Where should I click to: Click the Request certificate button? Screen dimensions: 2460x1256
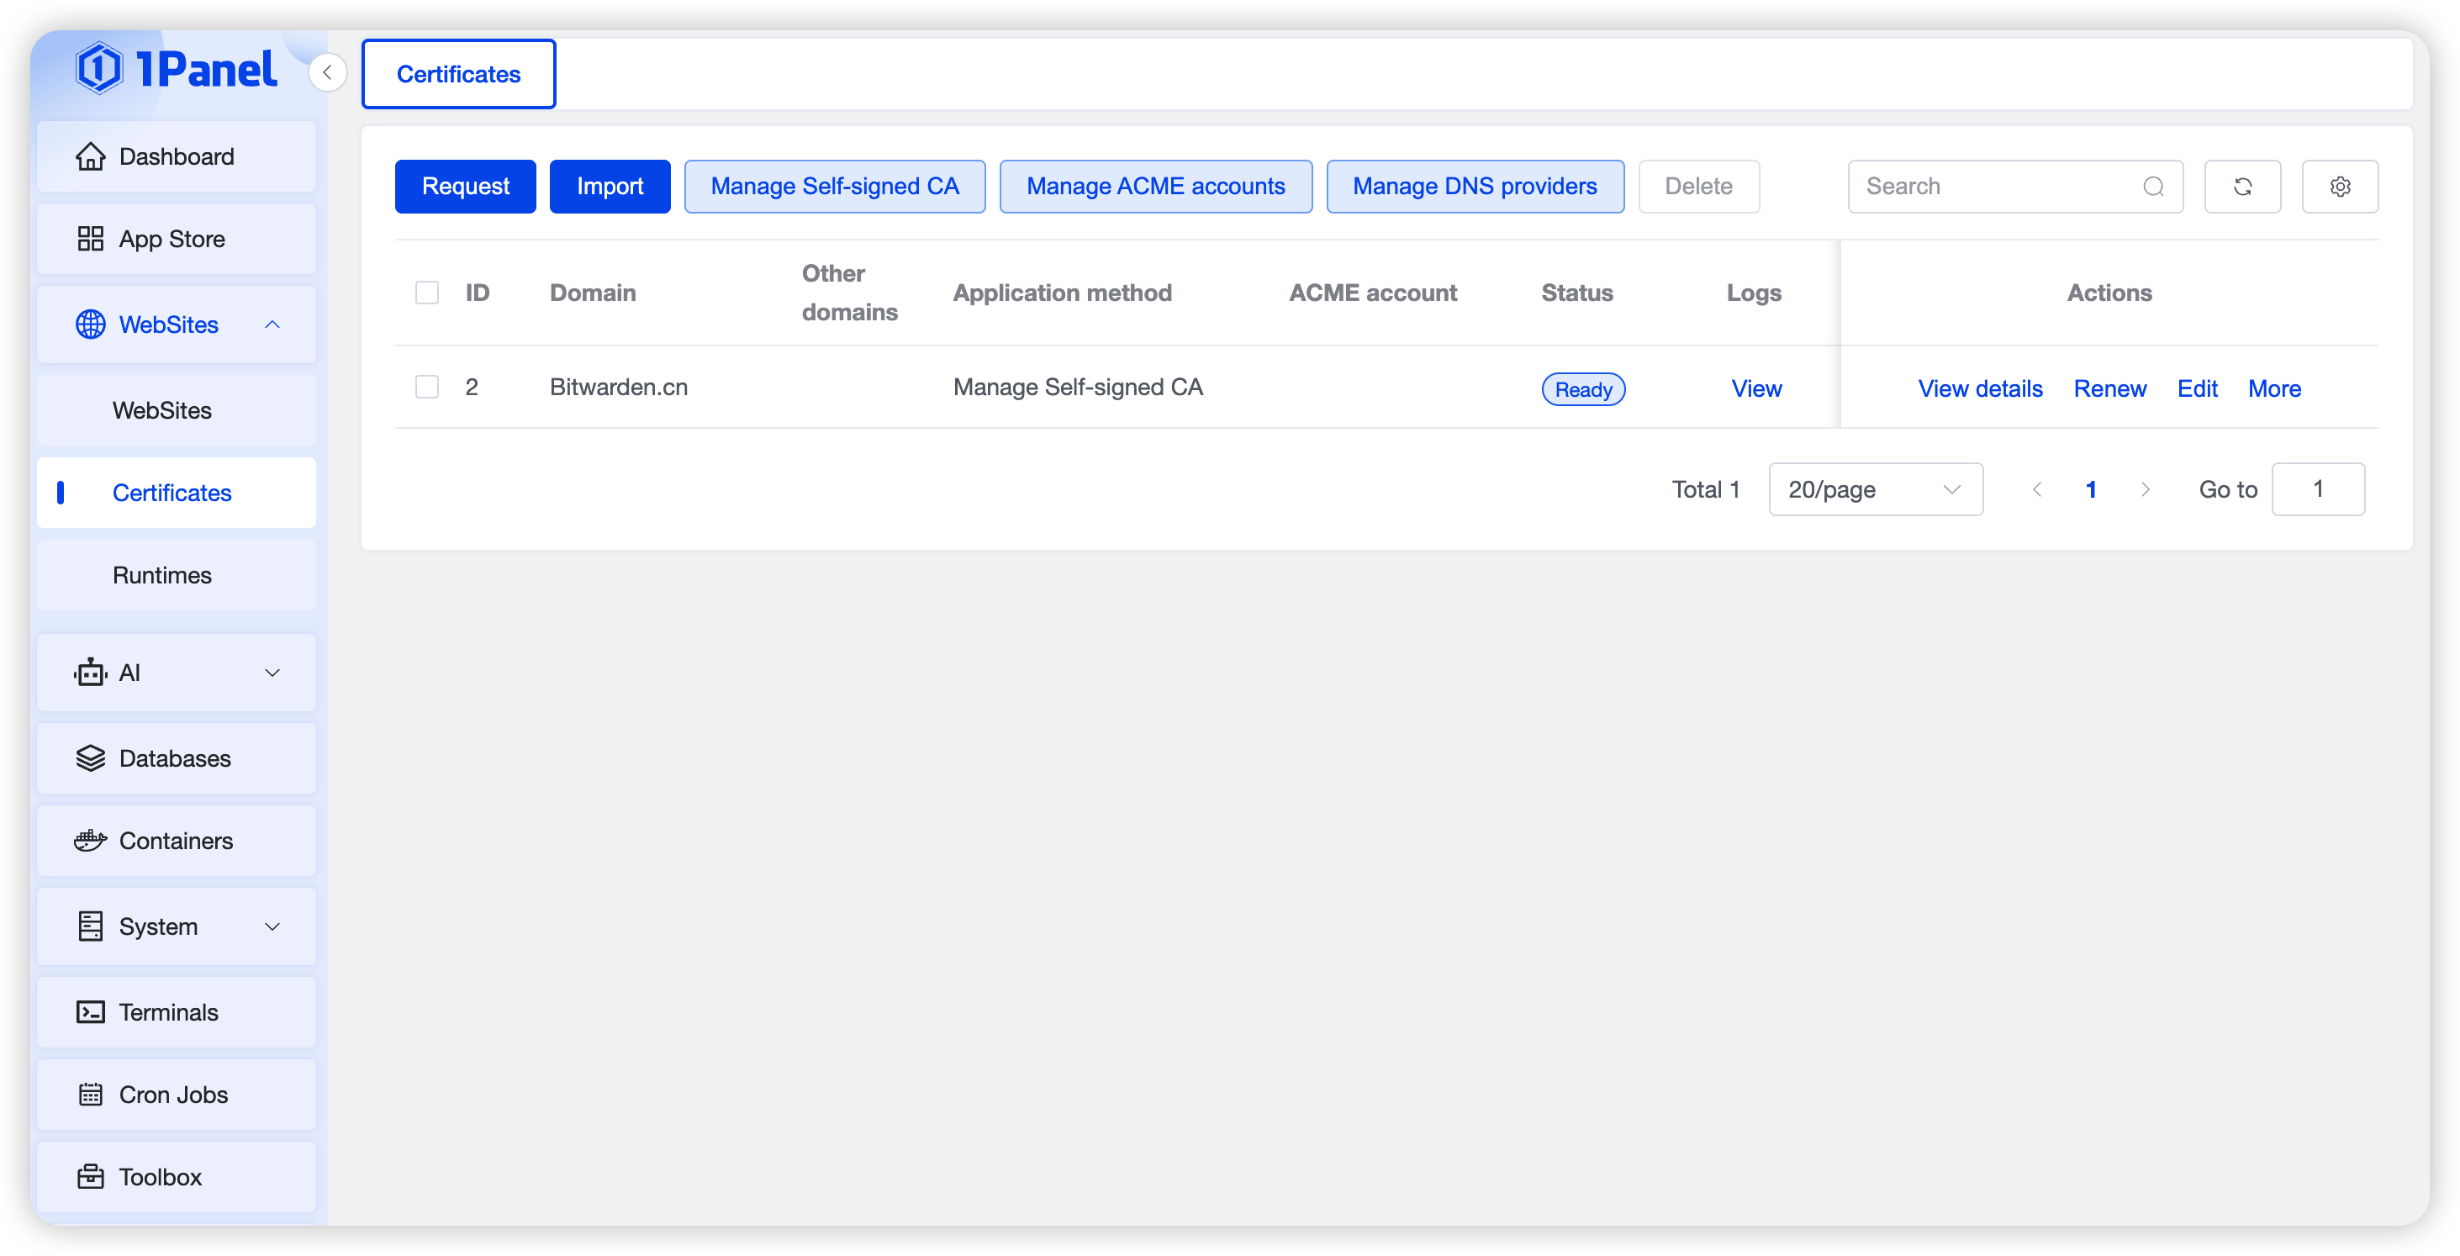465,187
